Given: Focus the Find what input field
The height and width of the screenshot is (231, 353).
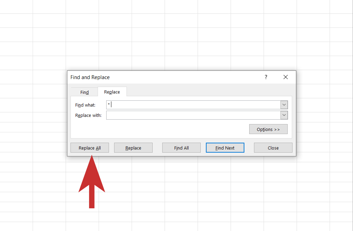Looking at the screenshot, I should click(x=194, y=105).
